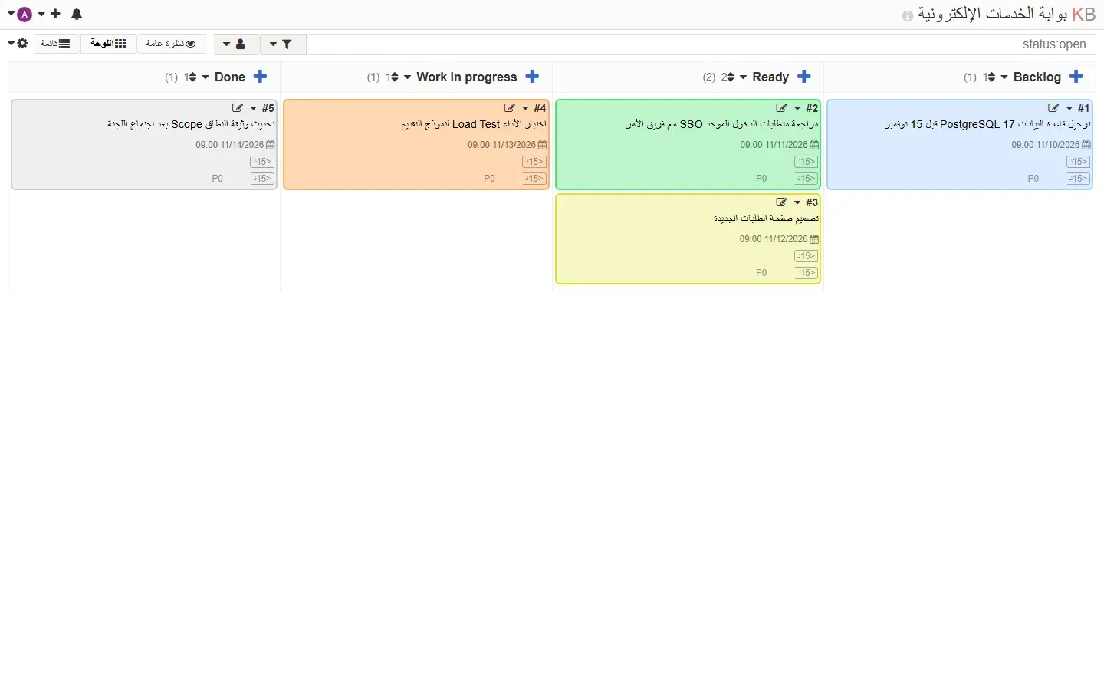The width and height of the screenshot is (1104, 690).
Task: Click the calendar icon next to 11/10/2026
Action: [x=1086, y=145]
